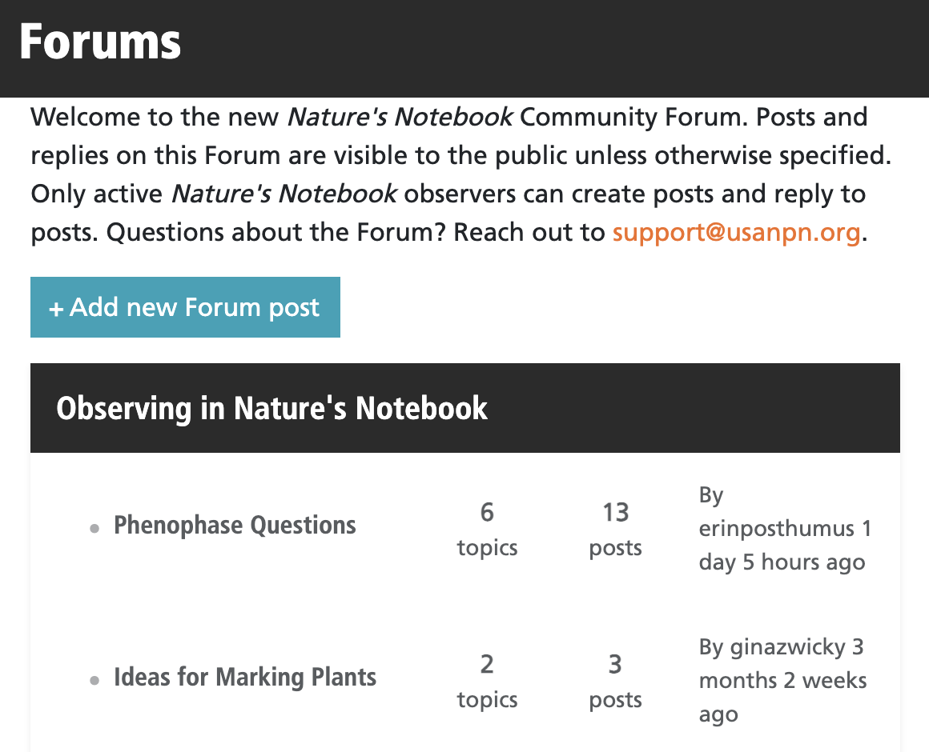Open the support@usanpn.org email link
The height and width of the screenshot is (752, 929).
click(x=736, y=233)
